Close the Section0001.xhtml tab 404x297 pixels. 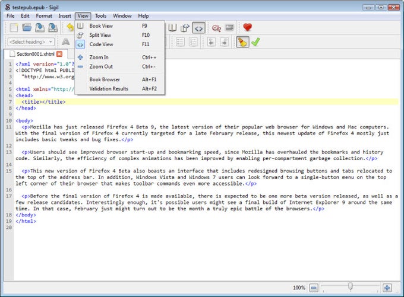(x=59, y=54)
